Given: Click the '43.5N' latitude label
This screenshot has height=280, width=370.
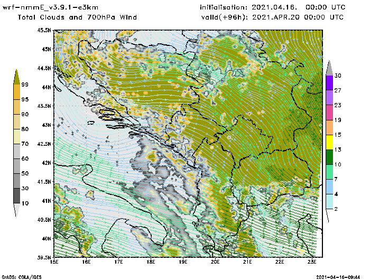Looking at the screenshot, I should (x=44, y=106).
